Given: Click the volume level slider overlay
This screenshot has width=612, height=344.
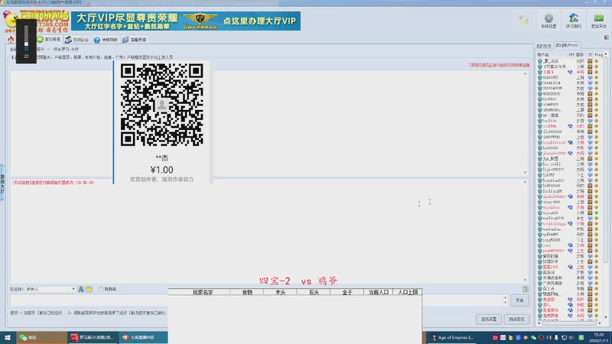Looking at the screenshot, I should [x=26, y=38].
